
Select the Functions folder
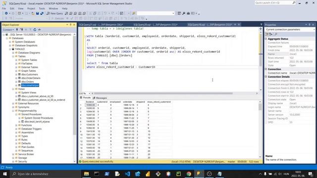pos(26,125)
